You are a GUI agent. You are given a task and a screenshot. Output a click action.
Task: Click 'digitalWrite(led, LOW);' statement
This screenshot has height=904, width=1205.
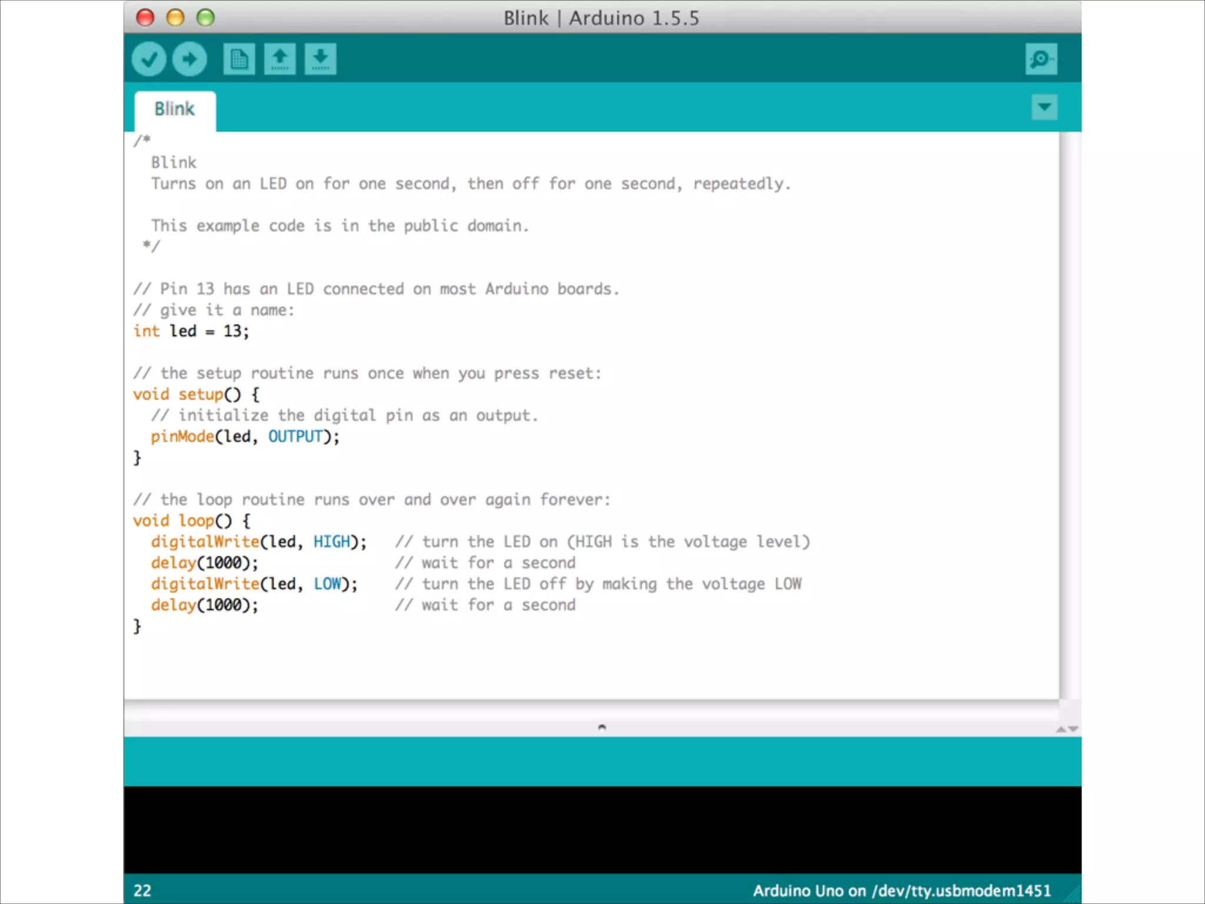[254, 584]
